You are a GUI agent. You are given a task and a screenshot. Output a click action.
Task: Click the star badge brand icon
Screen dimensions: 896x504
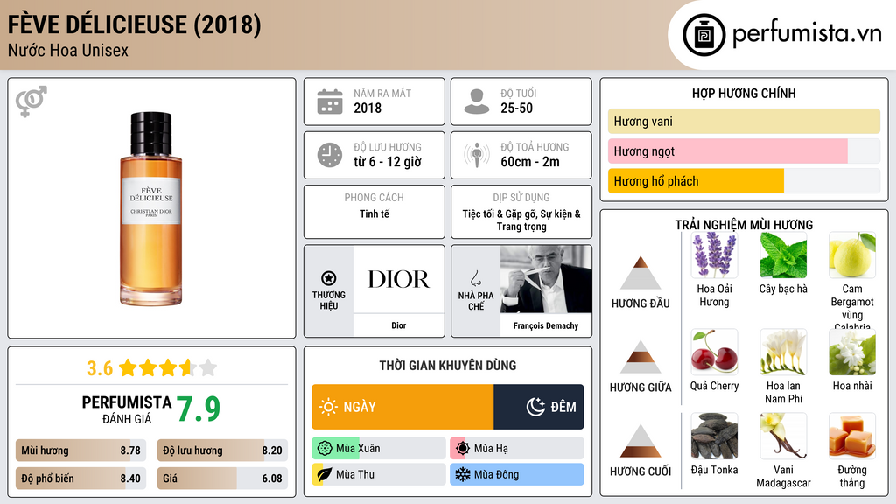pyautogui.click(x=329, y=278)
